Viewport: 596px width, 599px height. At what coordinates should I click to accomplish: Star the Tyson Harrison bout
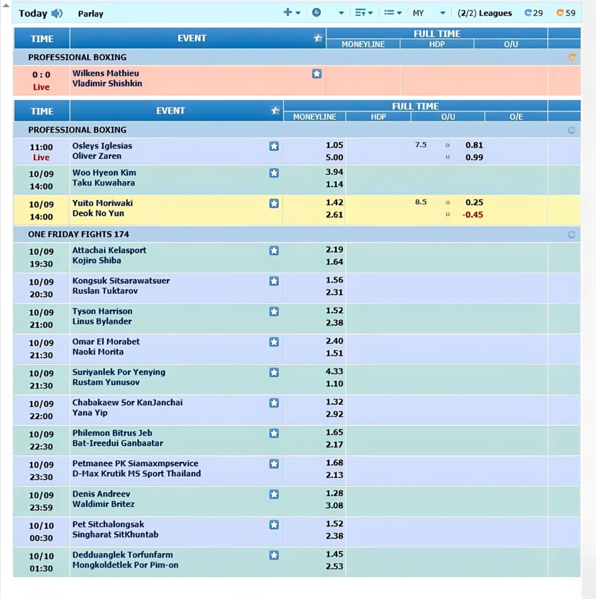pos(273,312)
